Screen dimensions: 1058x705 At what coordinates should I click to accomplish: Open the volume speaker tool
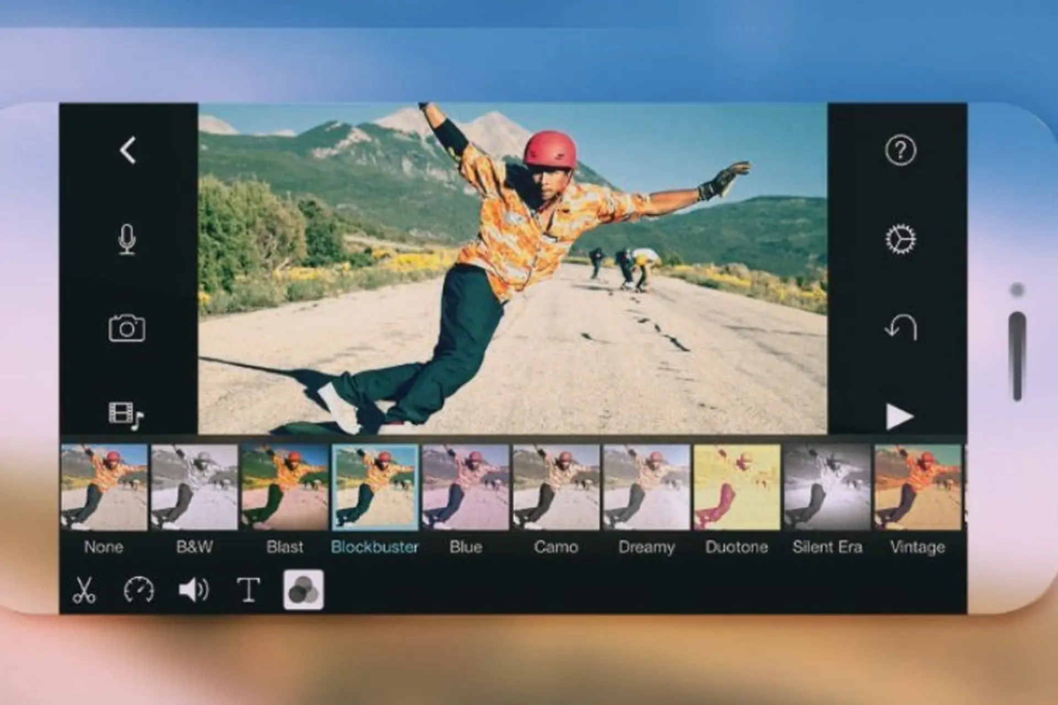[193, 590]
